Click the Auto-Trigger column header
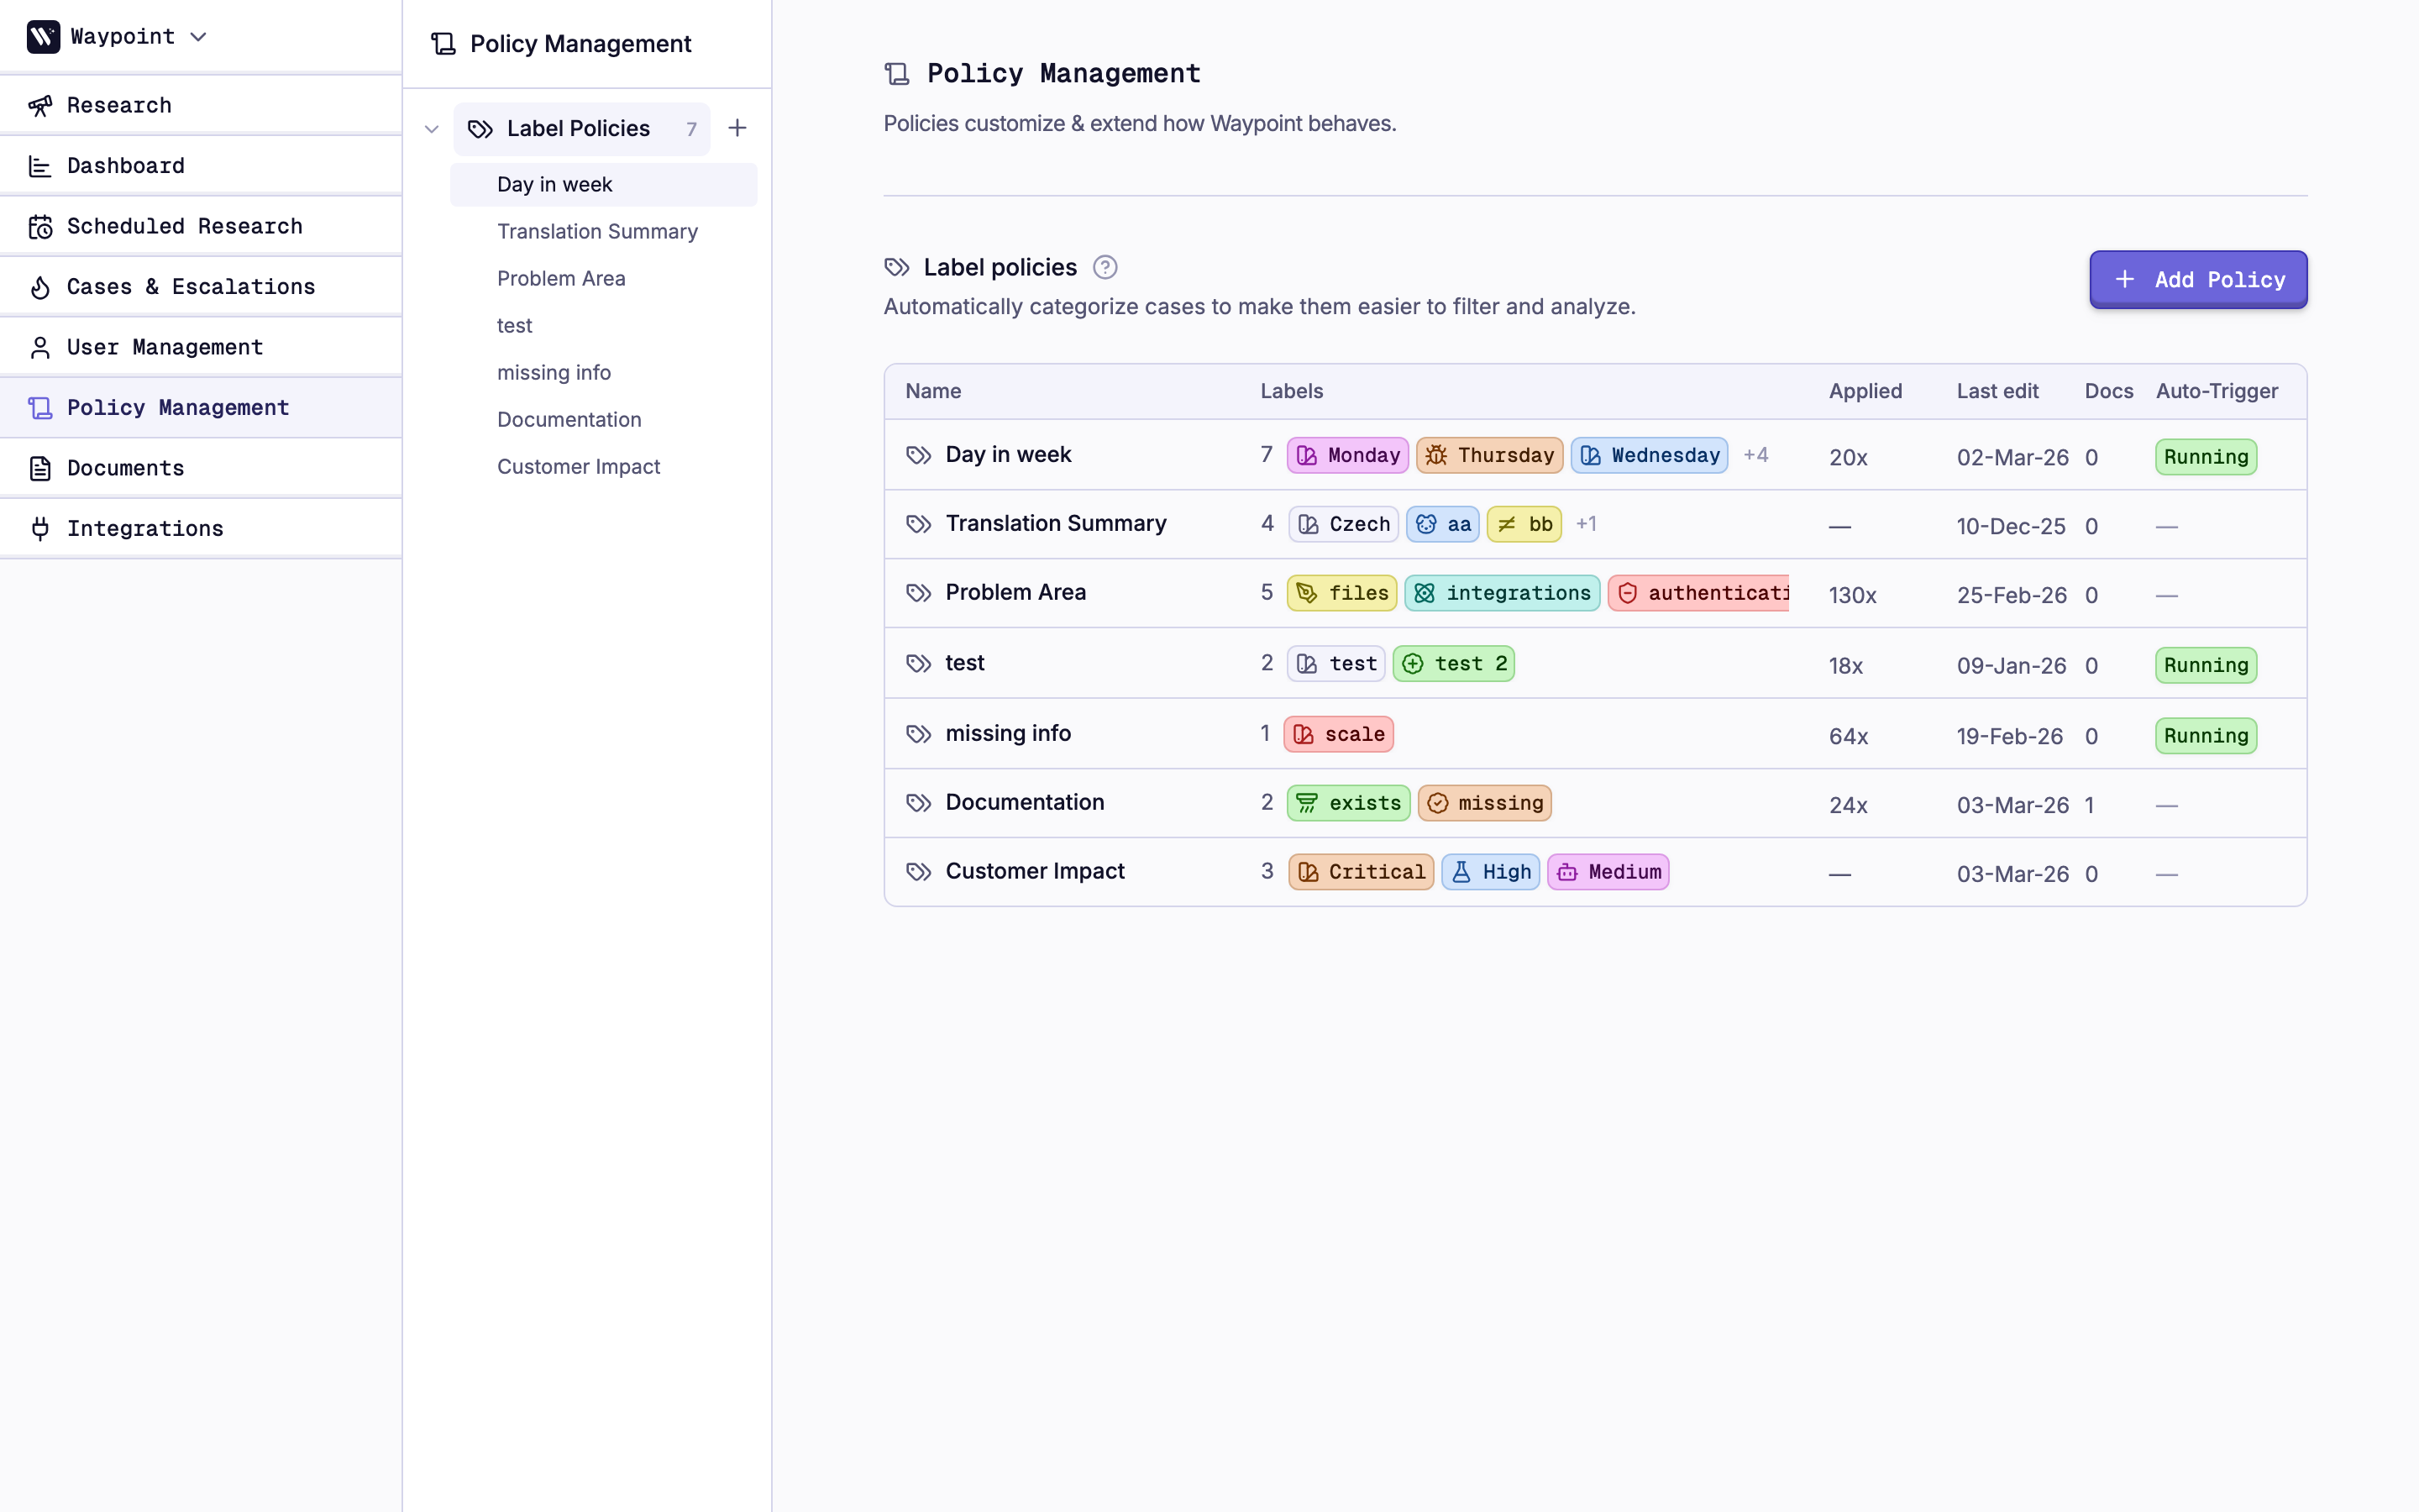 [x=2216, y=391]
